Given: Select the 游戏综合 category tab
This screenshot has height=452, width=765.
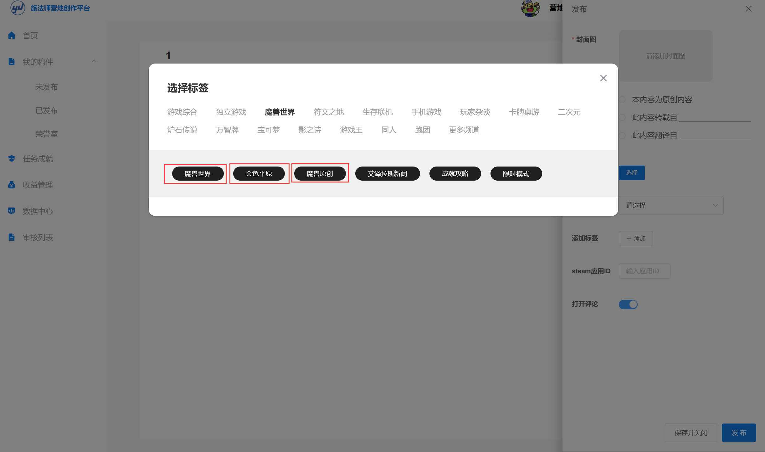Looking at the screenshot, I should click(182, 112).
